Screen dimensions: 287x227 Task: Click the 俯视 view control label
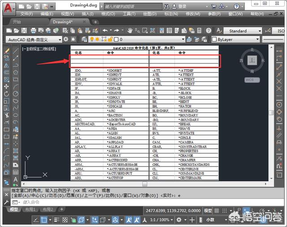(32, 49)
